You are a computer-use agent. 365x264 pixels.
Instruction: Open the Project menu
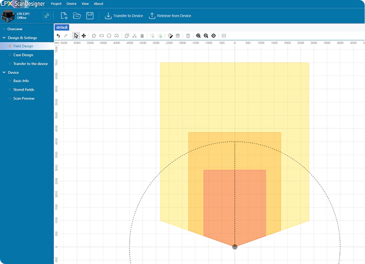(x=56, y=3)
